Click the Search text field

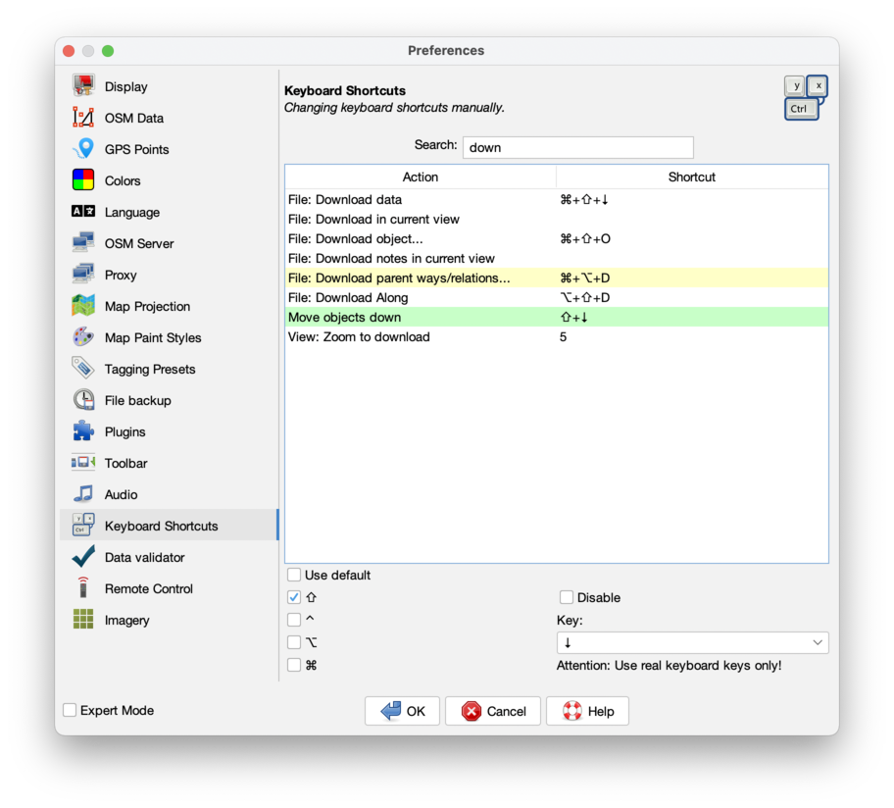point(577,147)
